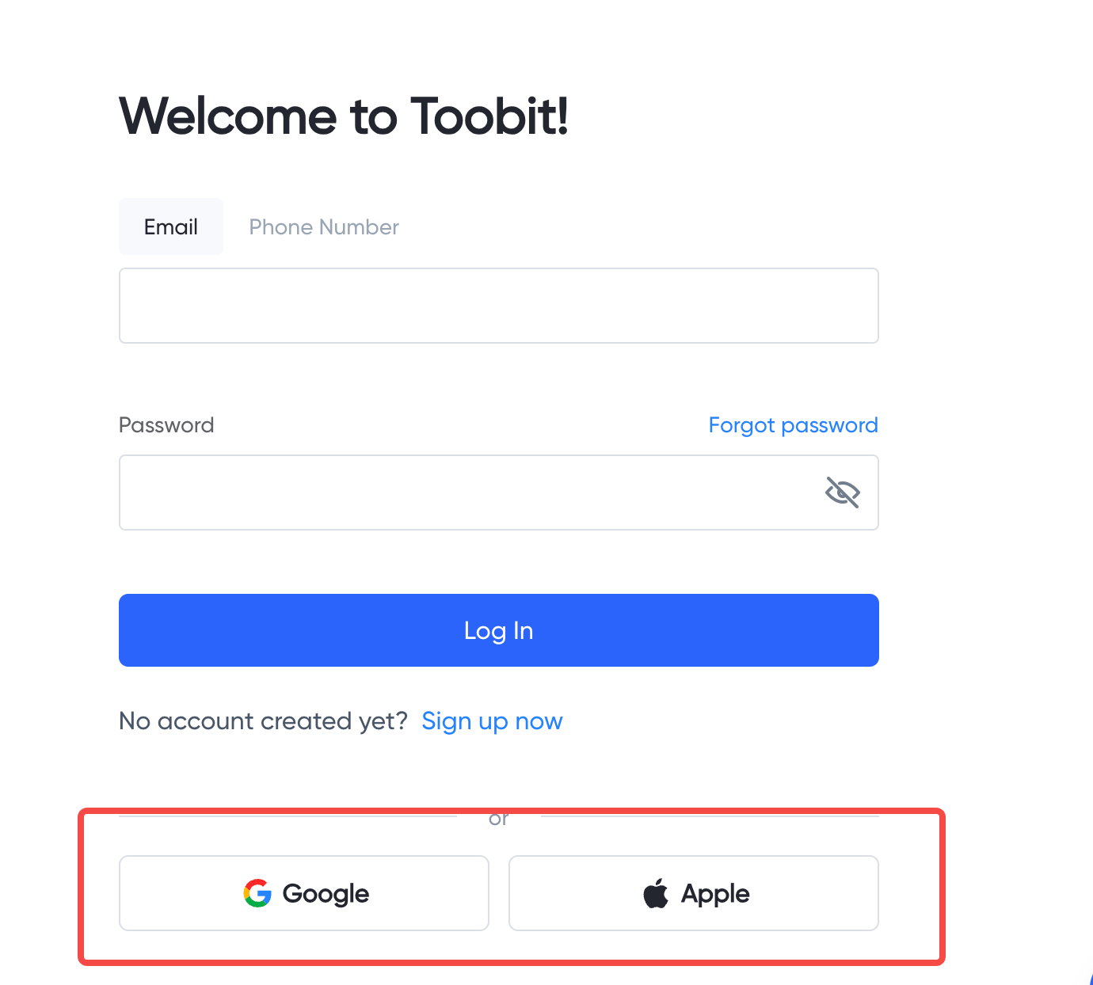This screenshot has width=1093, height=985.
Task: Click the Google G logo
Action: [257, 893]
